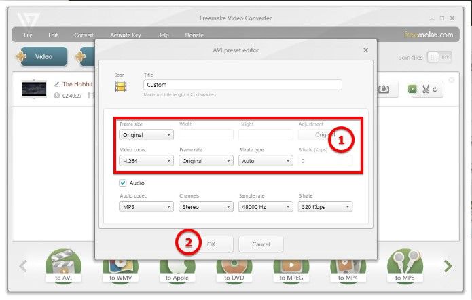Click the OK button
This screenshot has height=300, width=472.
211,244
